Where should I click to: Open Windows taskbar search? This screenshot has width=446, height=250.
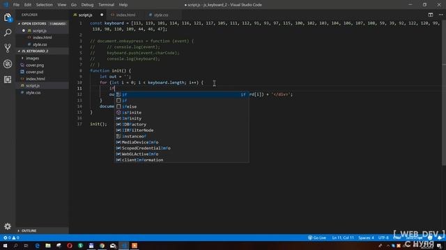[x=15, y=245]
